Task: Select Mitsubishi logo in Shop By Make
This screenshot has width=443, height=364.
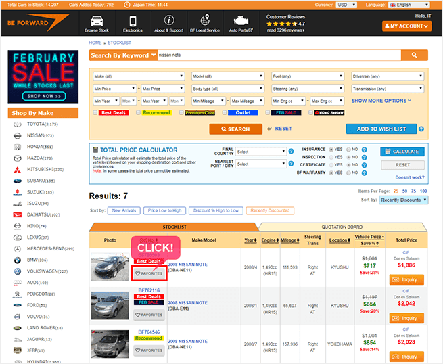Action: [18, 170]
